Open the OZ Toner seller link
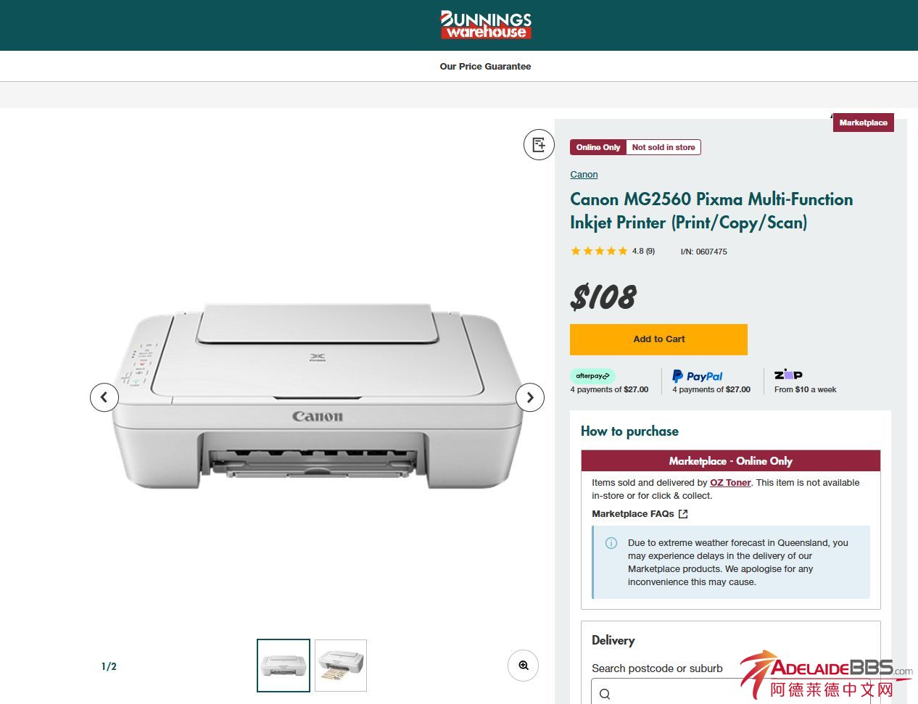 tap(730, 482)
